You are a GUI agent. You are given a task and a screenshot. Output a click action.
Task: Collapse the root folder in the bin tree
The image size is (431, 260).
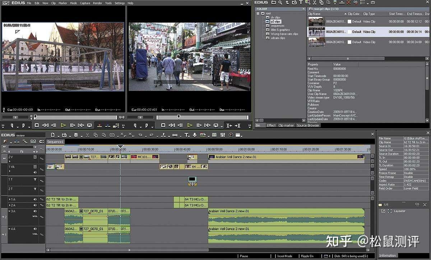point(258,13)
